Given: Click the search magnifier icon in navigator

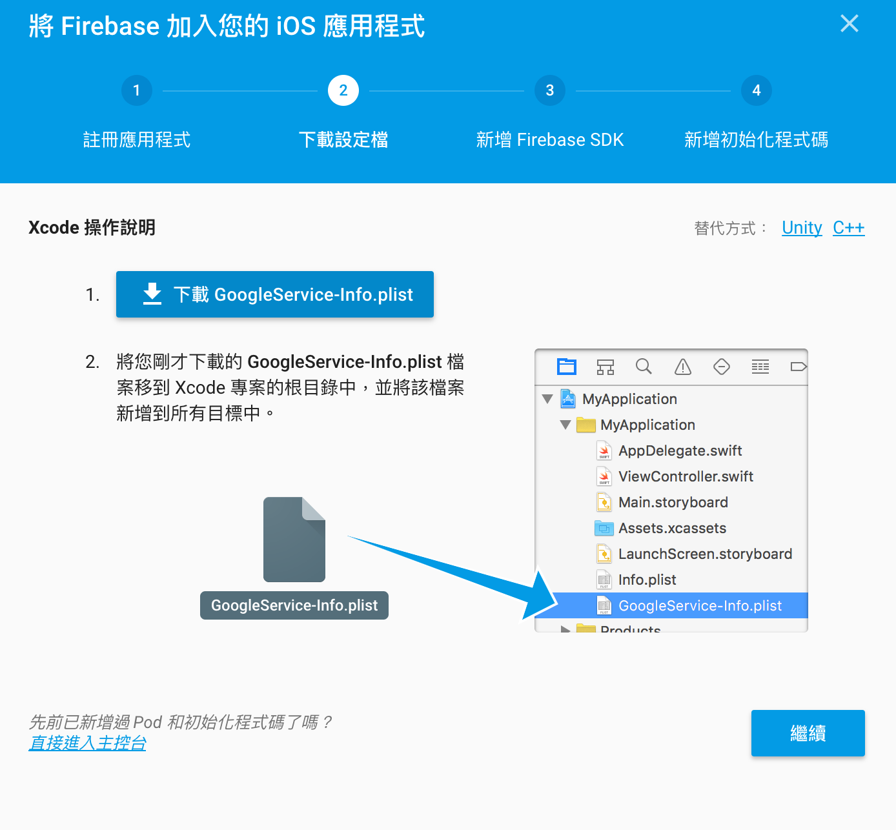Looking at the screenshot, I should (644, 367).
